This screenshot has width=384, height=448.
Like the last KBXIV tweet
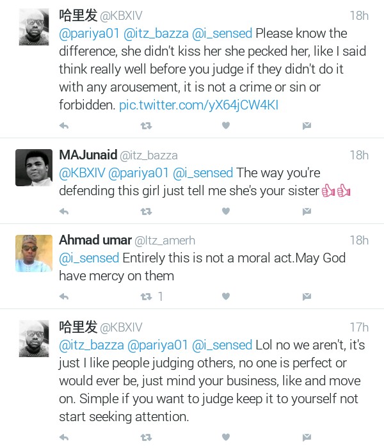pos(225,438)
